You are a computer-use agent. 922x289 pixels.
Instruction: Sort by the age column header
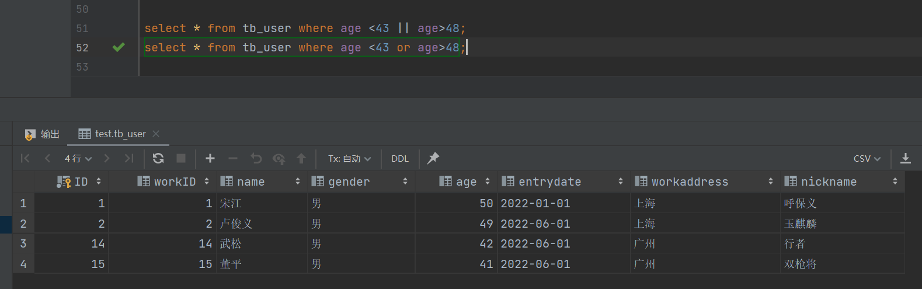pos(466,182)
